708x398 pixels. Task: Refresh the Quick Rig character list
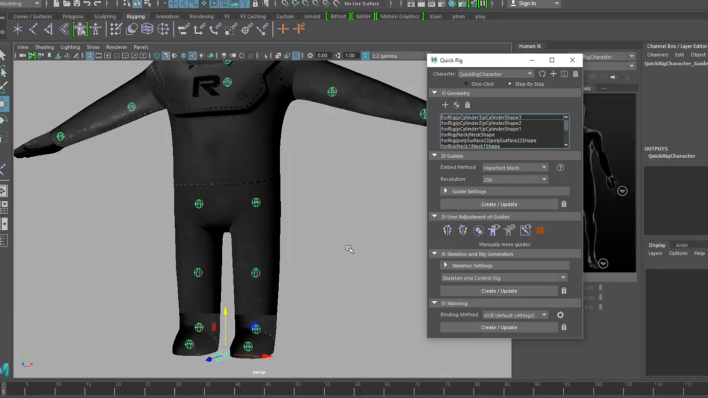pyautogui.click(x=542, y=74)
